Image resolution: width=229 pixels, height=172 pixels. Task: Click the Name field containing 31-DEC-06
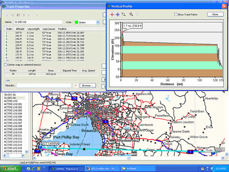coord(38,22)
